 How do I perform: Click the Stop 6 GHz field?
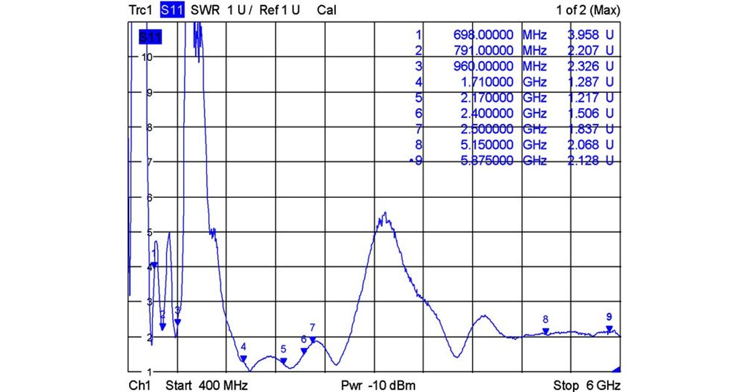click(x=587, y=385)
